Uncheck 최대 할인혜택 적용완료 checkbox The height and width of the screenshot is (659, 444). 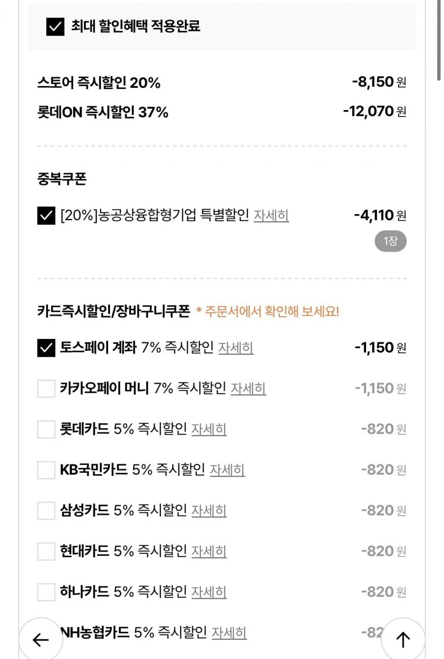tap(55, 26)
